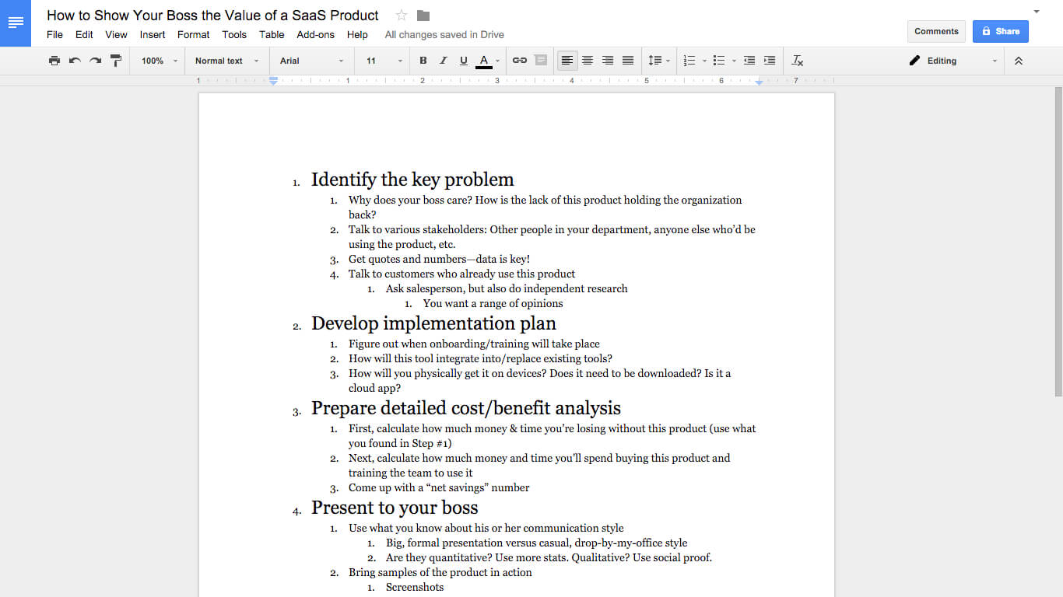Print the document
Viewport: 1063px width, 597px height.
(54, 61)
